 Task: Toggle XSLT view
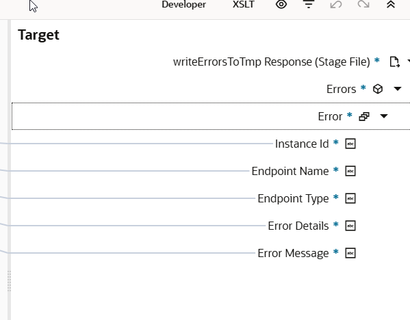(244, 4)
